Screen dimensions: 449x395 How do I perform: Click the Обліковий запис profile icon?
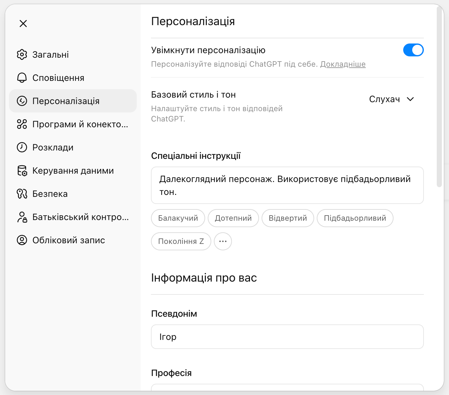click(22, 240)
